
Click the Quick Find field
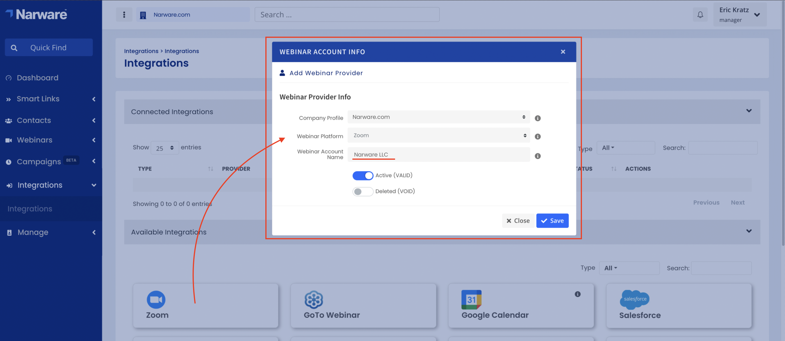coord(49,47)
